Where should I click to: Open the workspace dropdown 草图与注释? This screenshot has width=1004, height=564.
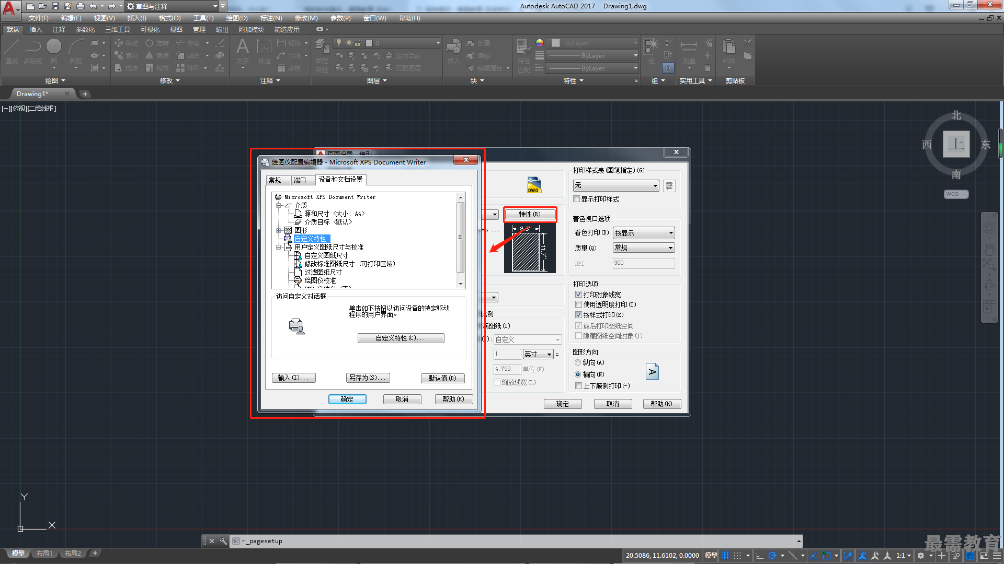click(x=172, y=6)
